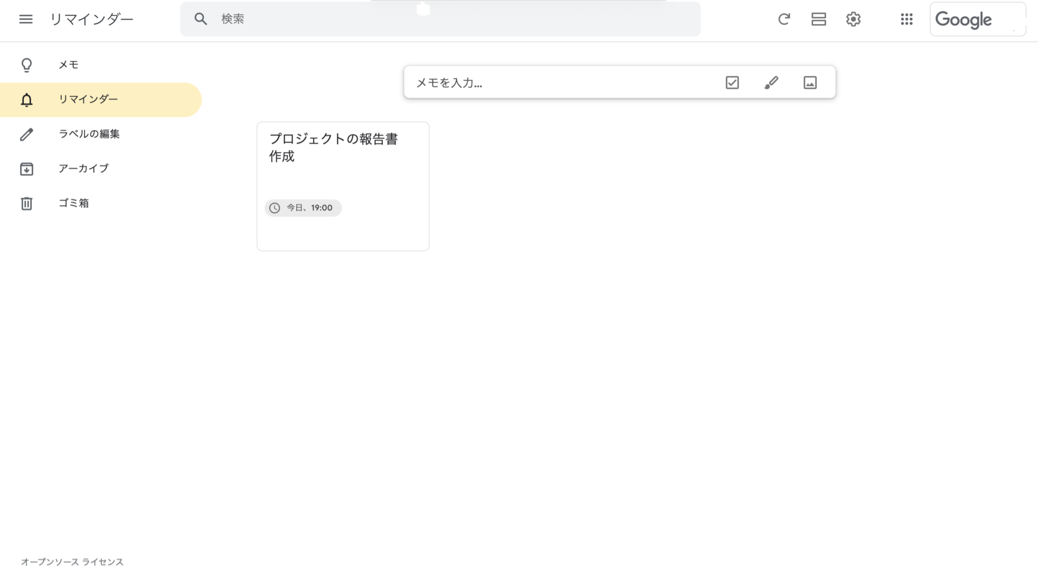Select the メモ section in the sidebar
This screenshot has height=581, width=1038.
(68, 64)
